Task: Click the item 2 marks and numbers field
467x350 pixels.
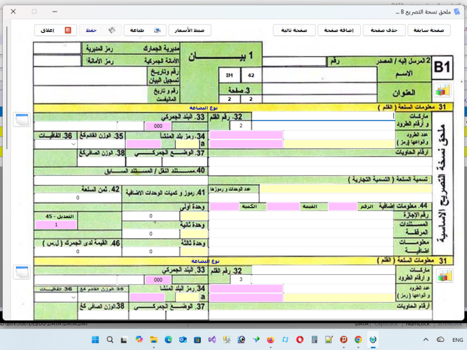Action: point(323,116)
